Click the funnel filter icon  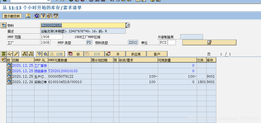43,16
